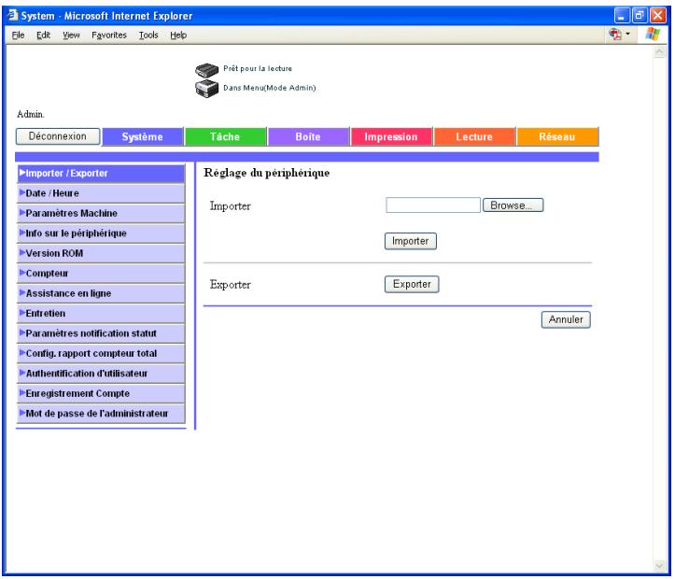Viewport: 675px width, 579px height.
Task: Click the scrollbar down arrow
Action: click(659, 565)
